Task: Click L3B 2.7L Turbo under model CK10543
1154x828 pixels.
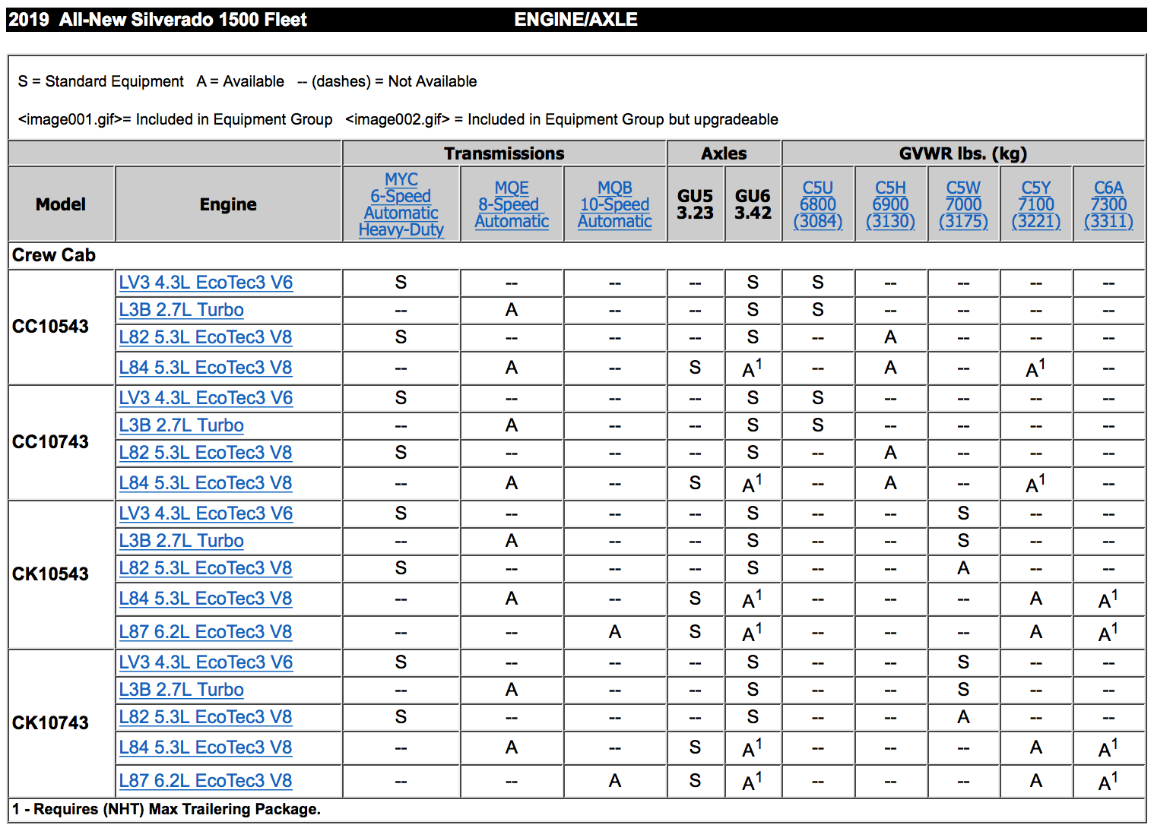Action: 181,541
